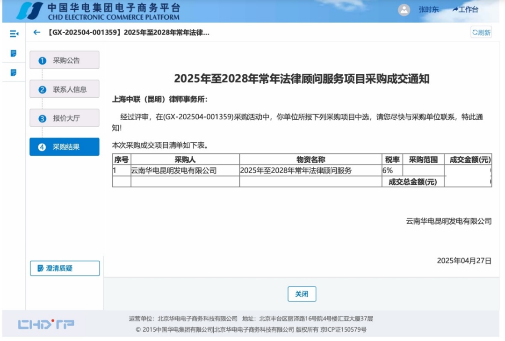
Task: Select step 4 采购结果
Action: tap(65, 147)
